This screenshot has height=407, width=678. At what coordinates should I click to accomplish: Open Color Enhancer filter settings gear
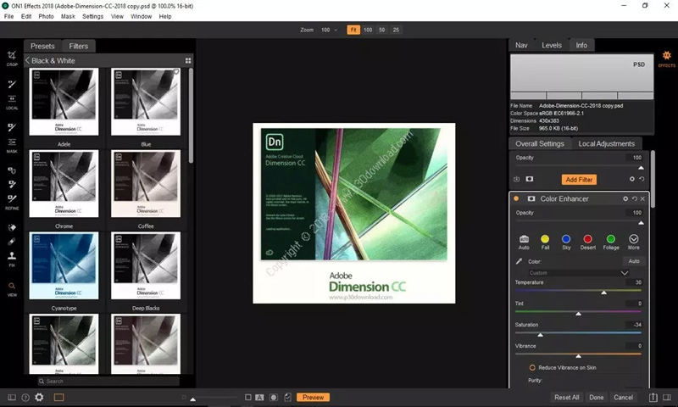pyautogui.click(x=625, y=198)
